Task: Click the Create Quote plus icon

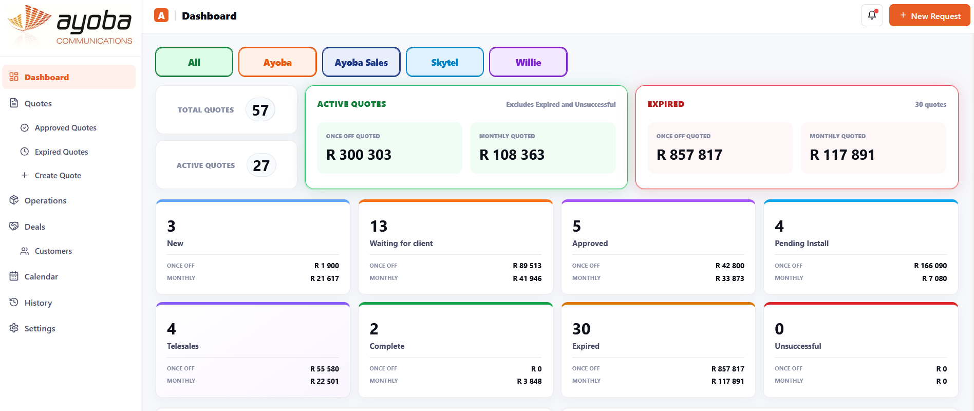Action: tap(24, 175)
